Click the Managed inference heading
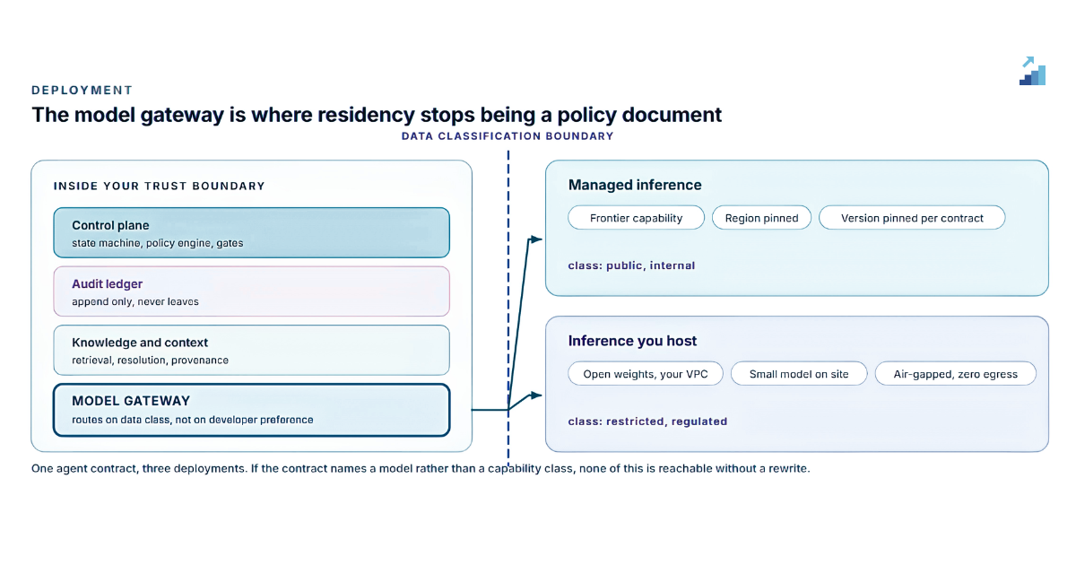The height and width of the screenshot is (565, 1076). pos(635,185)
